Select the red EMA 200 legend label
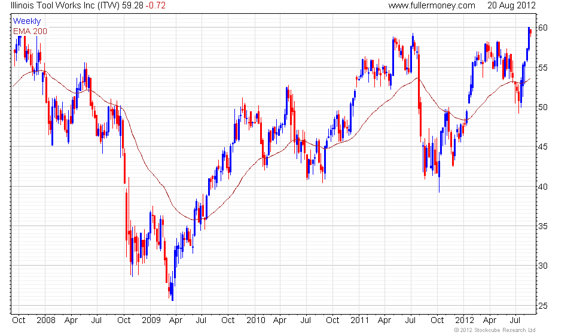The height and width of the screenshot is (335, 586). coord(30,31)
